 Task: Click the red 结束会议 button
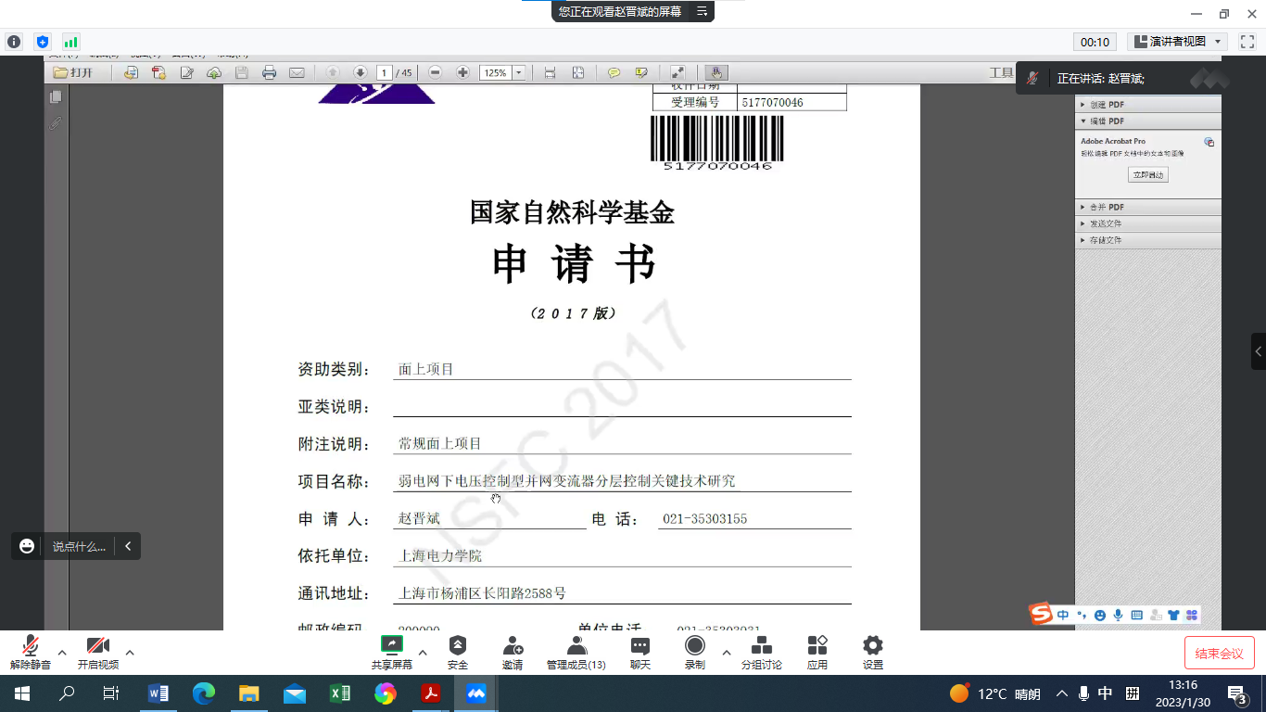pos(1219,654)
